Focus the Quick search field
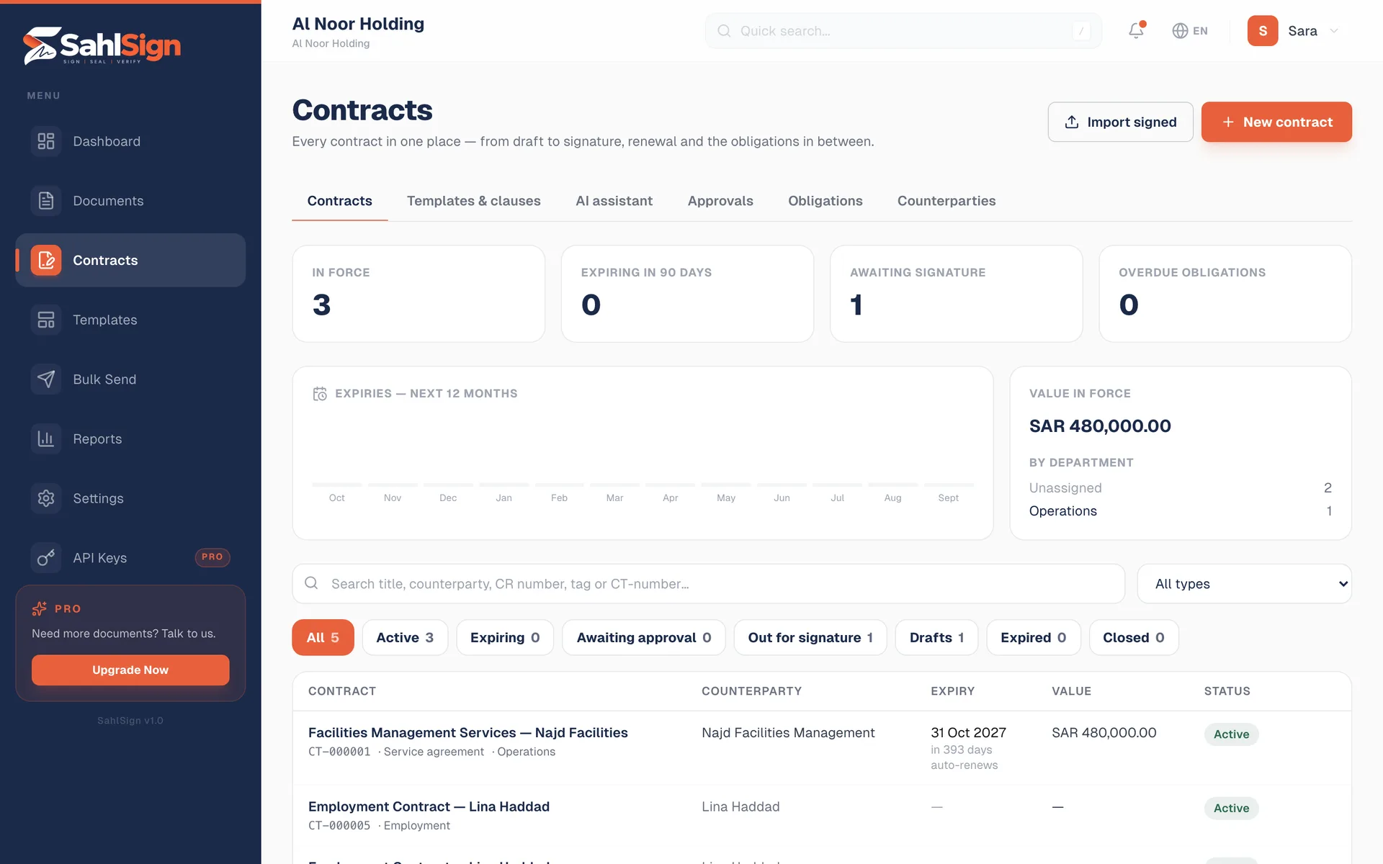Screen dimensions: 1383x864 point(903,31)
